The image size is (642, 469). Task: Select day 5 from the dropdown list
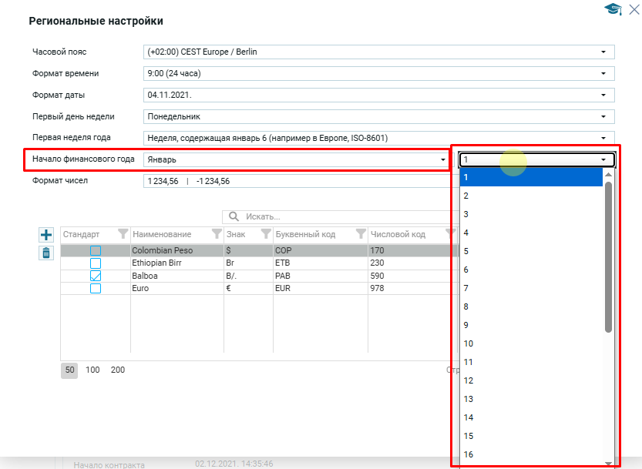531,251
